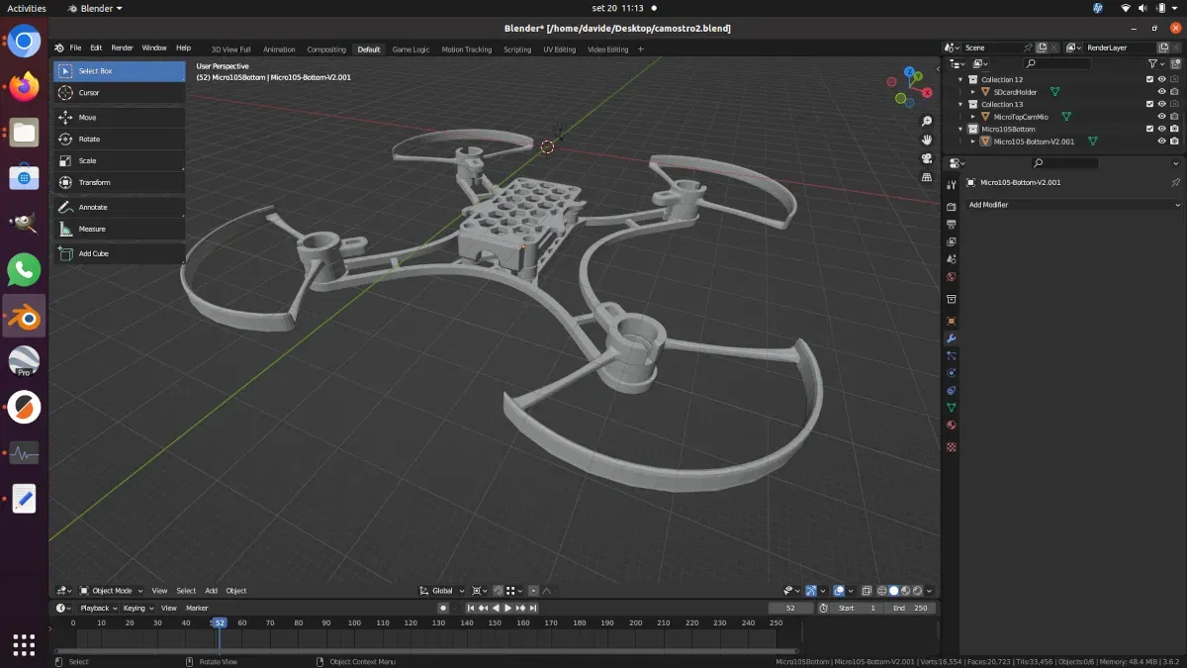Uncheck Collection 13 view layer checkbox
Image resolution: width=1187 pixels, height=668 pixels.
1149,104
